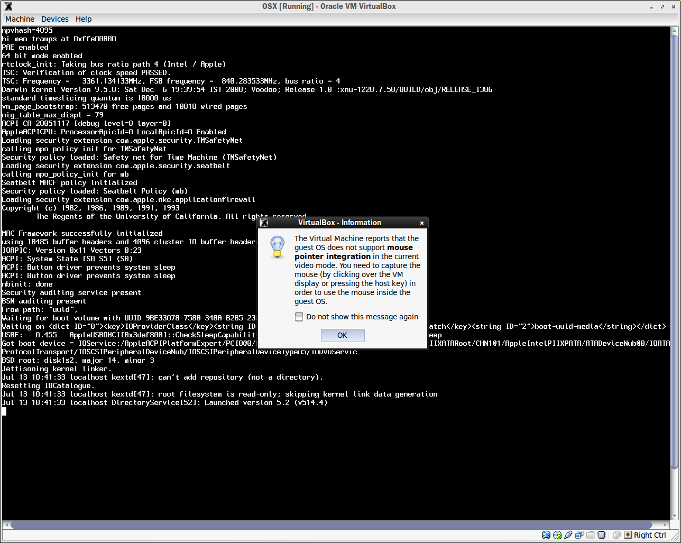Click the 'Resetting IOCatalogue.' line

[49, 385]
